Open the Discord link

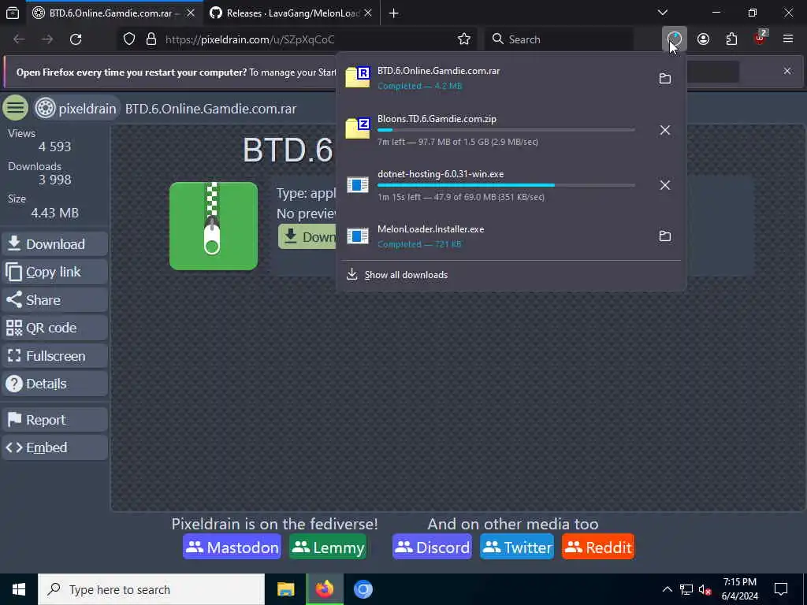pyautogui.click(x=432, y=547)
